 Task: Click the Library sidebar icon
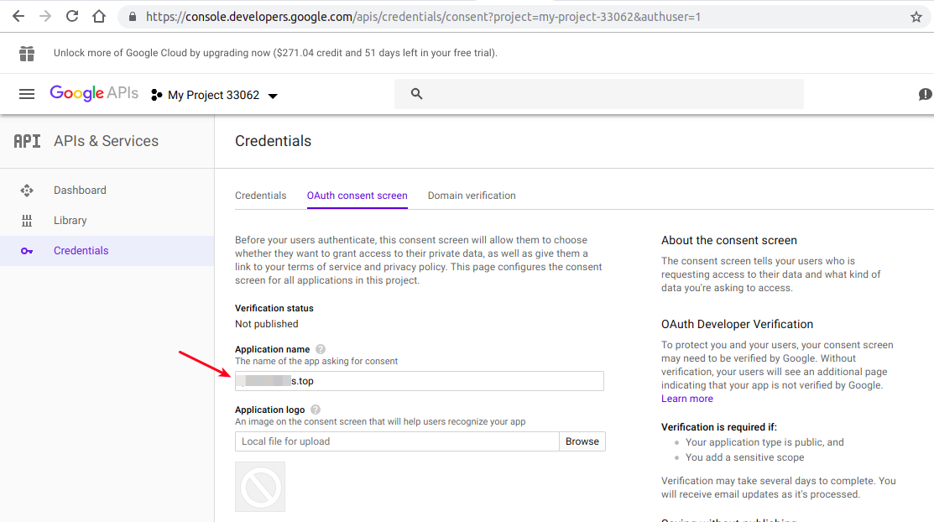pyautogui.click(x=27, y=221)
